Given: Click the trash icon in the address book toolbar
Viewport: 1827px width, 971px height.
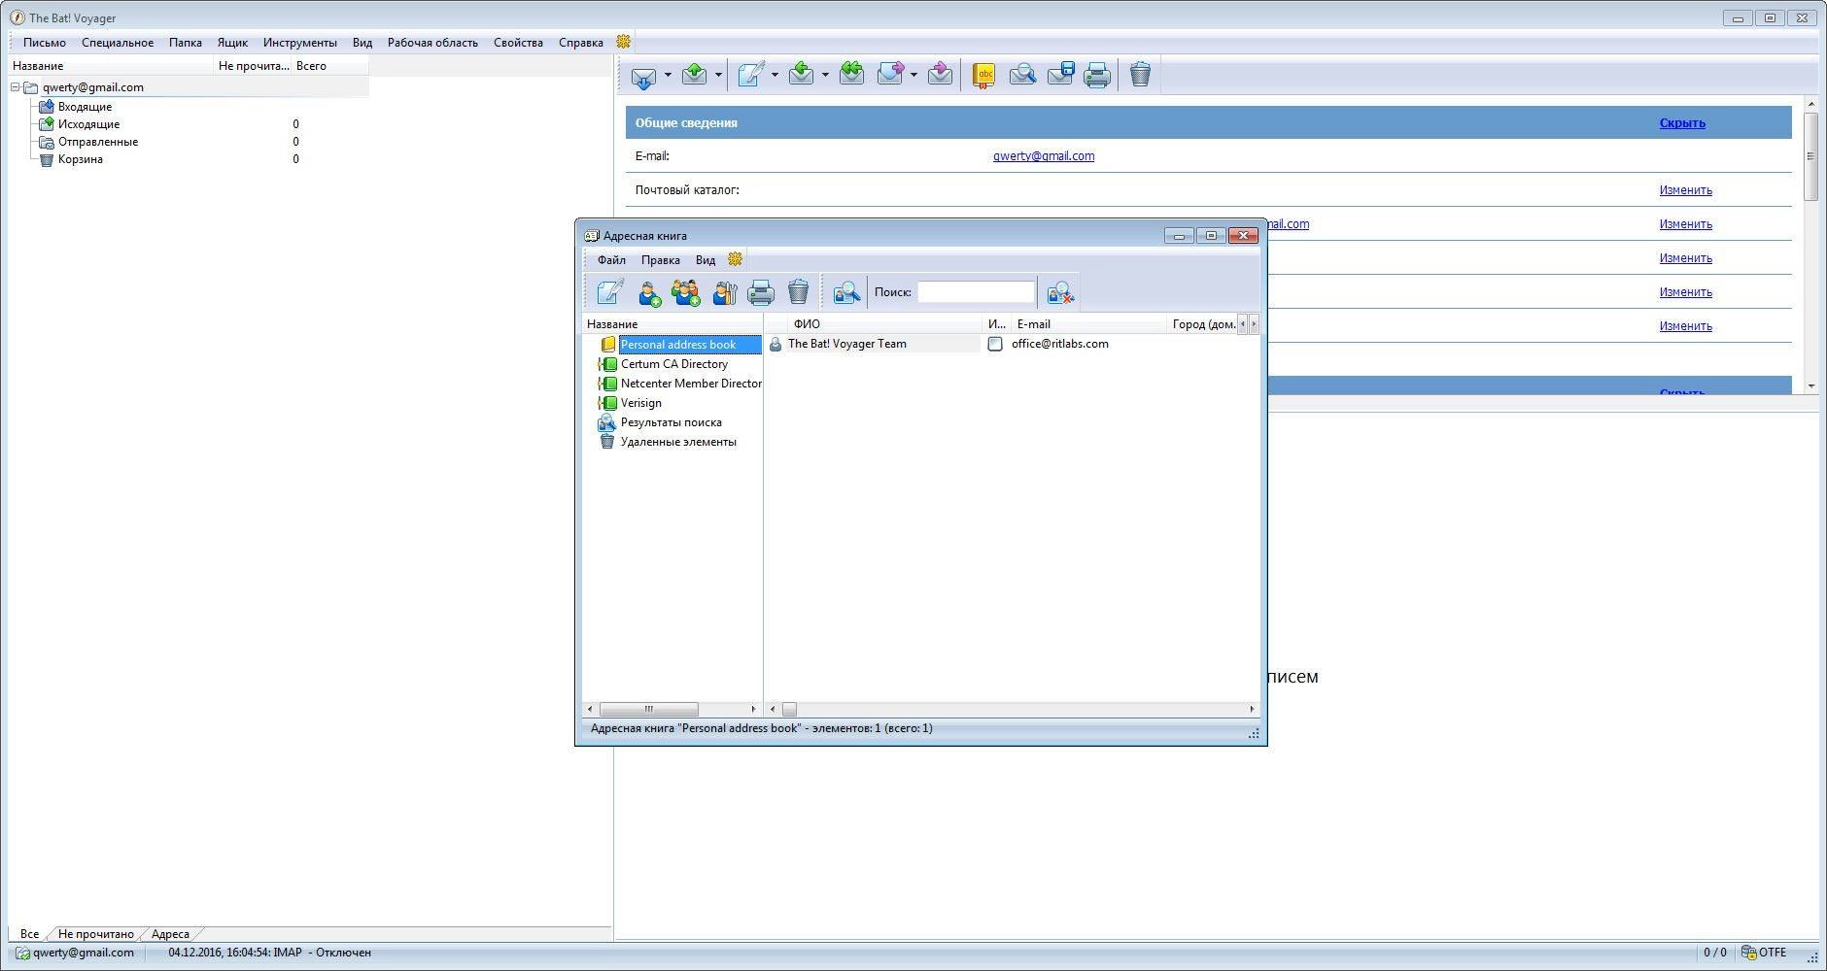Looking at the screenshot, I should [x=798, y=291].
